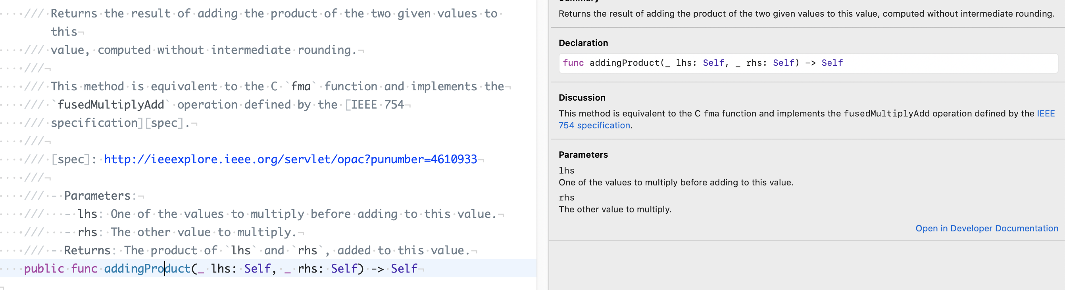Click the 'fusedMultiplyAdd' word in the code comment
1065x290 pixels.
click(x=111, y=105)
